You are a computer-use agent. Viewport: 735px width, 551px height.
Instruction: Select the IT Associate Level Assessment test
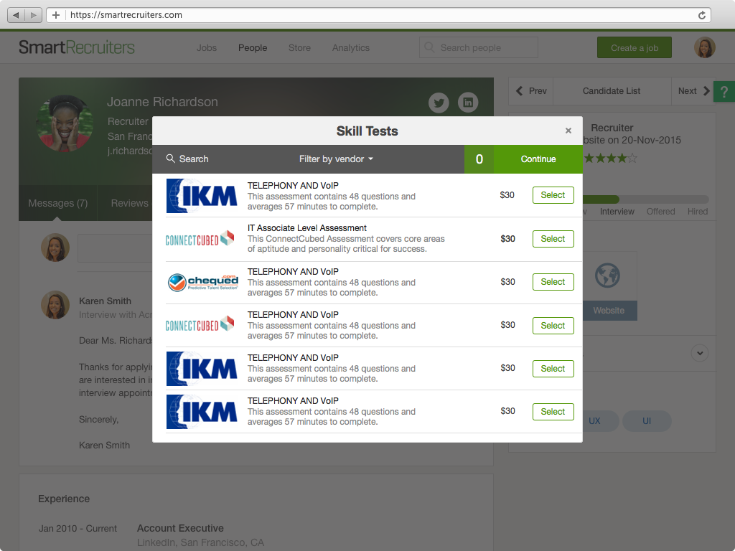(x=553, y=239)
